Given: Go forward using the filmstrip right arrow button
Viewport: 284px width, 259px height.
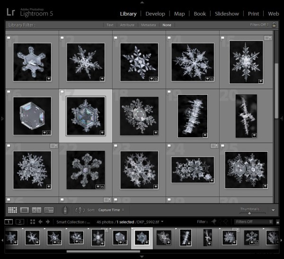Looking at the screenshot, I should [48, 222].
